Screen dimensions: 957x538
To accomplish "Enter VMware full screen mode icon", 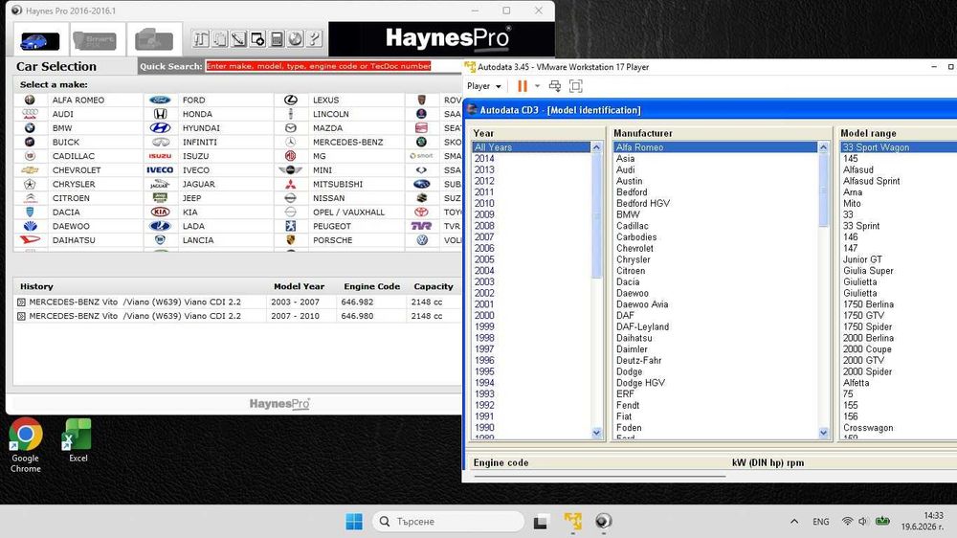I will pyautogui.click(x=575, y=86).
